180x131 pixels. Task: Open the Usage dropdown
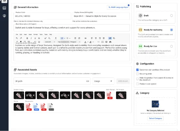pyautogui.click(x=104, y=81)
